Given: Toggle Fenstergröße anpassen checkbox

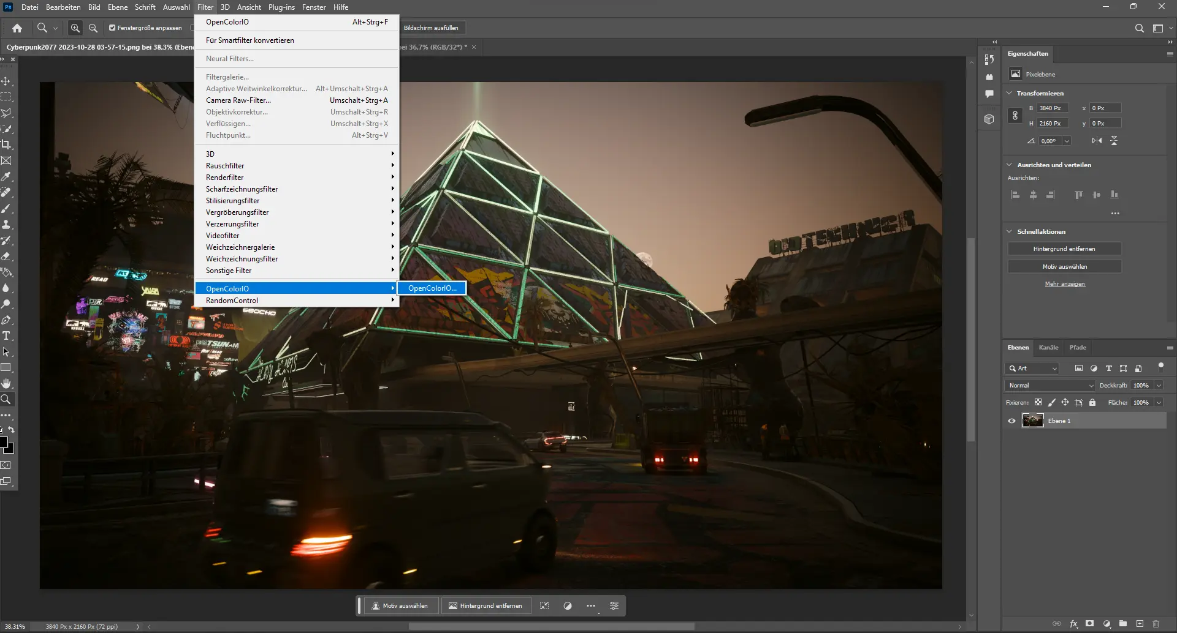Looking at the screenshot, I should coord(112,28).
